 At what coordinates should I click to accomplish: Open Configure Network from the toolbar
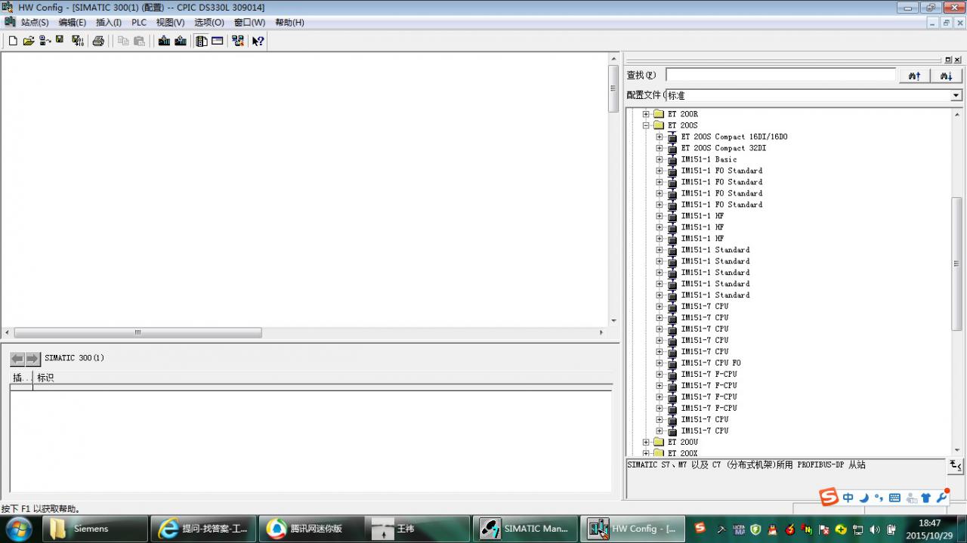point(238,41)
